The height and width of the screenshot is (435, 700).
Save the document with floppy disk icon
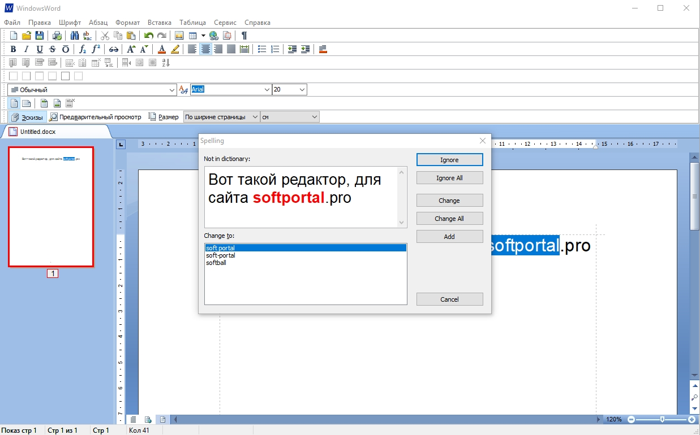(x=40, y=36)
